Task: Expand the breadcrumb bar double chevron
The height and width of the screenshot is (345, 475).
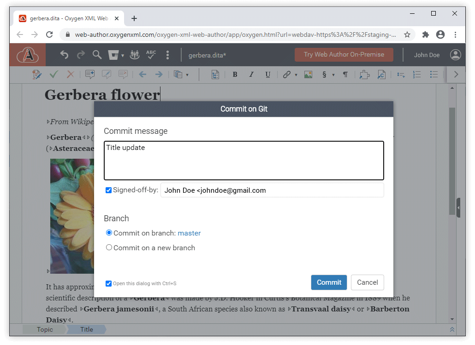Action: click(x=452, y=330)
